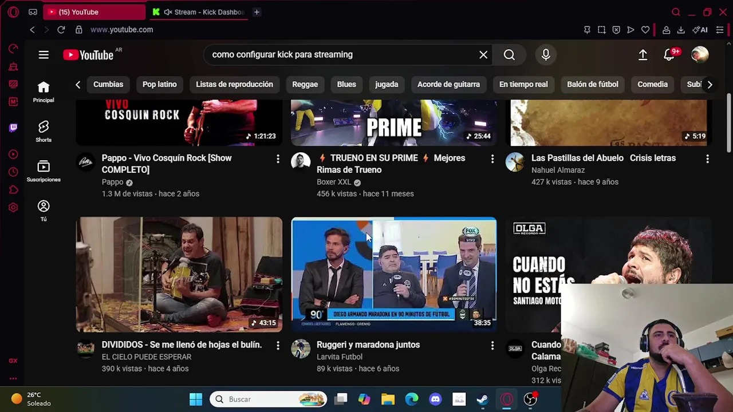The image size is (733, 412).
Task: Open options menu for Pappo video
Action: 278,159
